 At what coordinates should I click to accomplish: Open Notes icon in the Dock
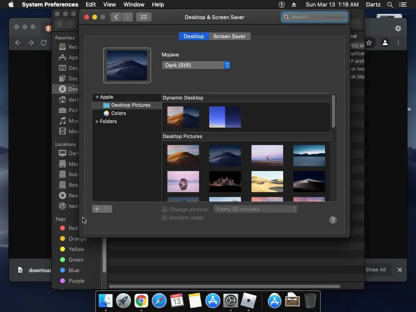coord(195,301)
